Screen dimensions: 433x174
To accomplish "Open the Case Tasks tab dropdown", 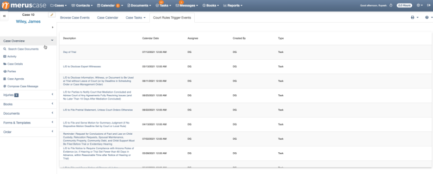I will [136, 18].
